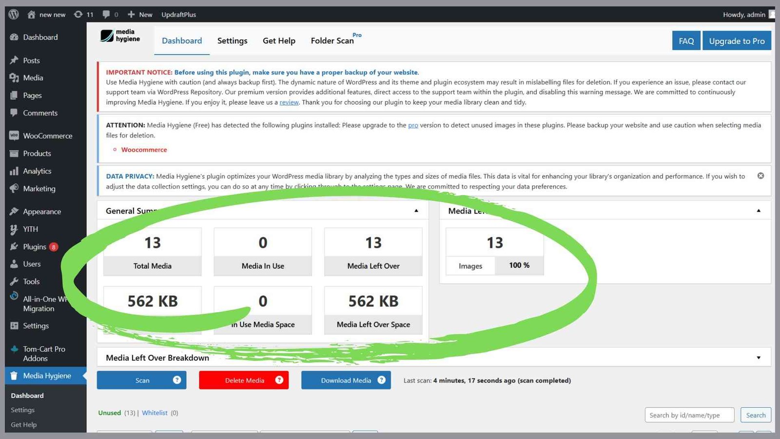The width and height of the screenshot is (780, 439).
Task: Focus the Search by id/name/type field
Action: click(x=689, y=415)
